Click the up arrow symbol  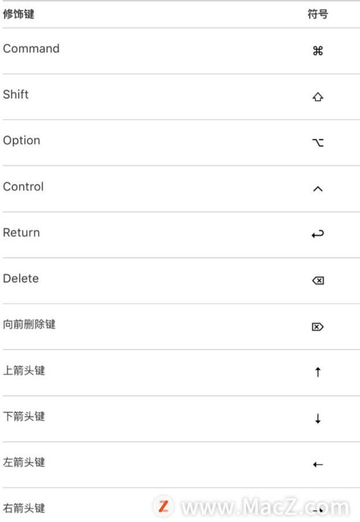click(318, 372)
